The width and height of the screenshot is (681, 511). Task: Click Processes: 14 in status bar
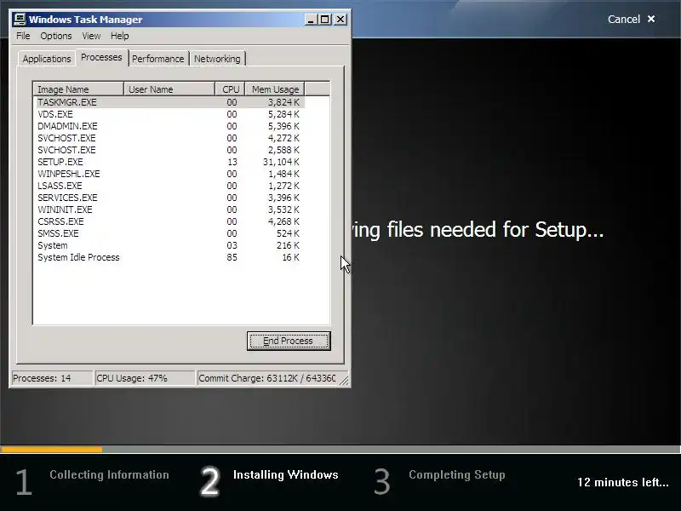[51, 378]
